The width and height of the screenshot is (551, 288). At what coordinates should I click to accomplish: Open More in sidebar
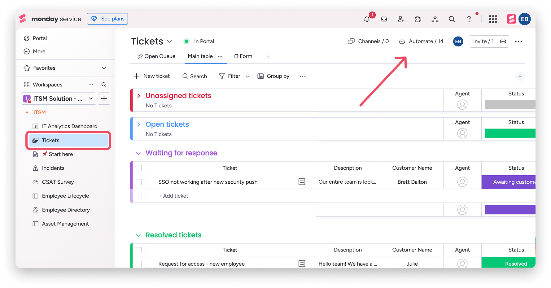tap(39, 51)
